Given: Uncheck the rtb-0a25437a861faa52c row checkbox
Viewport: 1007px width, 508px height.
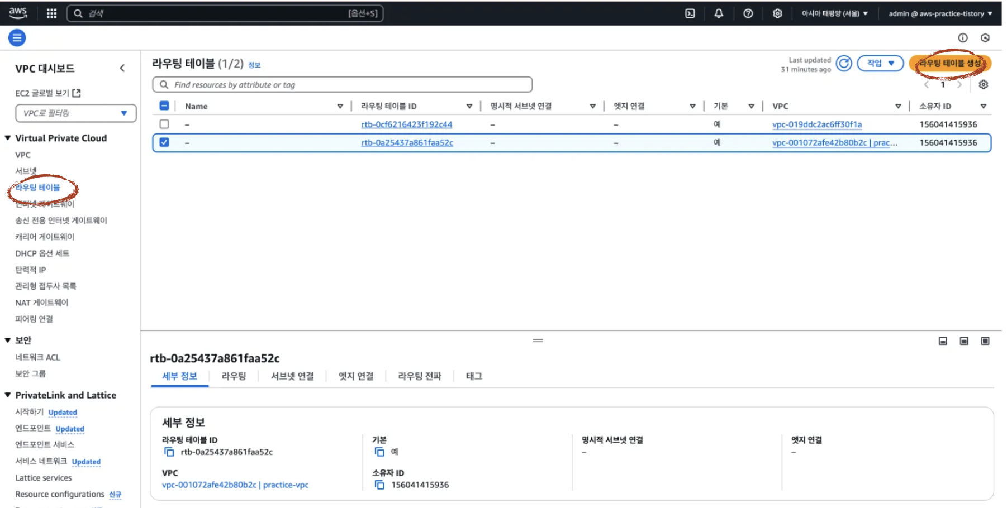Looking at the screenshot, I should [164, 142].
